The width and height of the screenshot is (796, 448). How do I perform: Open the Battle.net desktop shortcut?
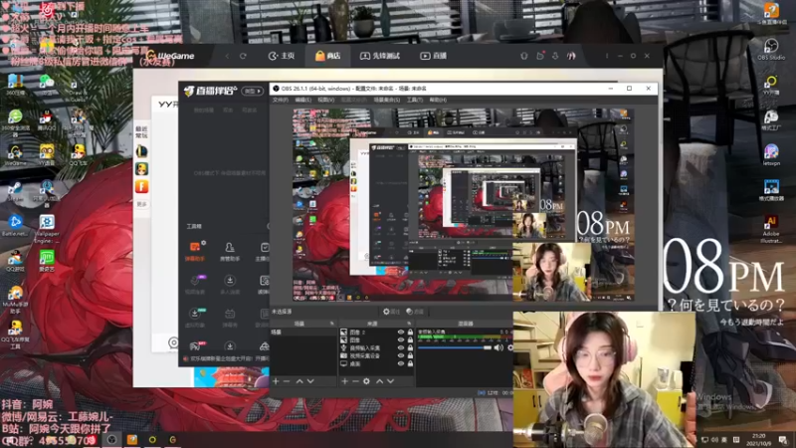[x=15, y=225]
